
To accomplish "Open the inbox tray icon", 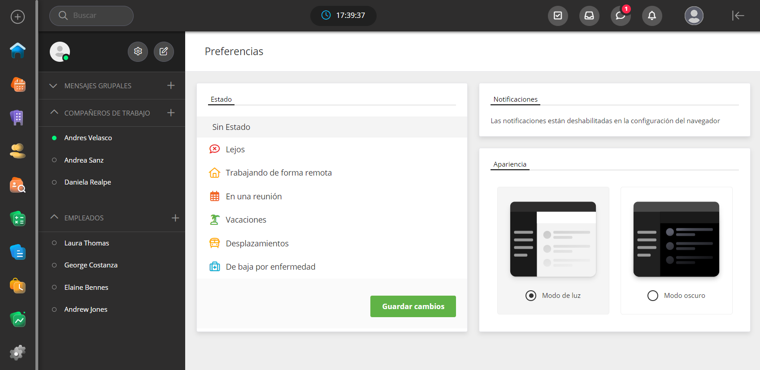I will 589,16.
